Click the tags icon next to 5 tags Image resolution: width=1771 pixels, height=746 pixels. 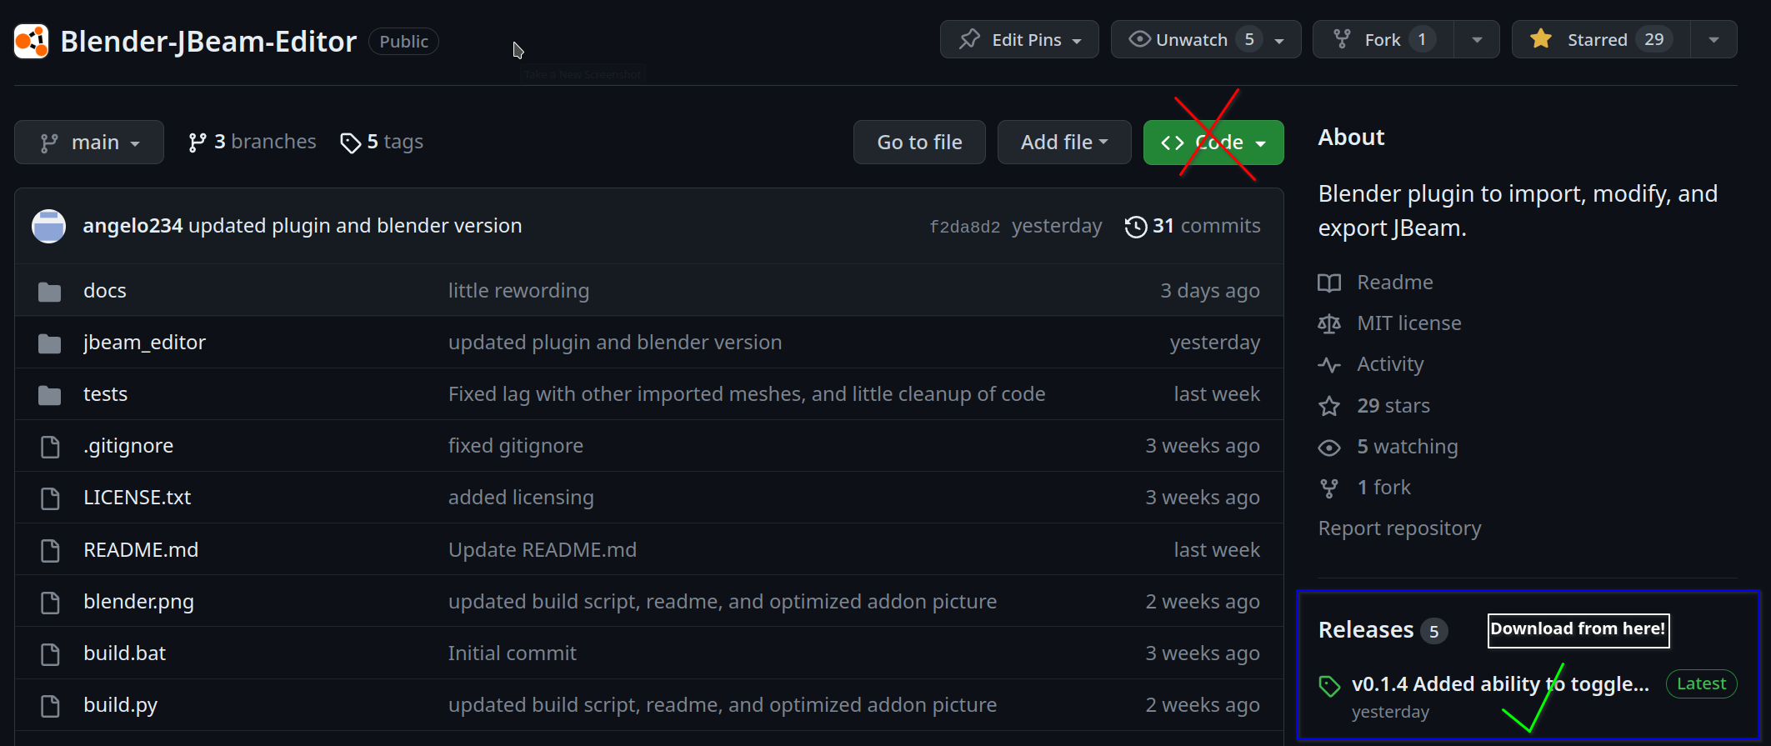(351, 143)
